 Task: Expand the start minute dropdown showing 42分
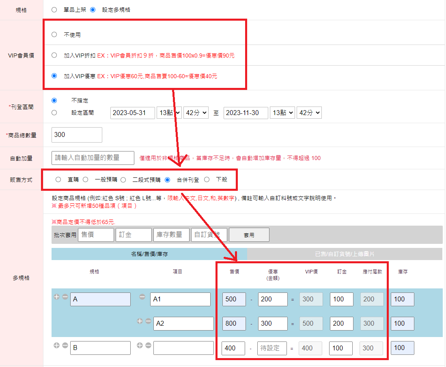pos(196,113)
